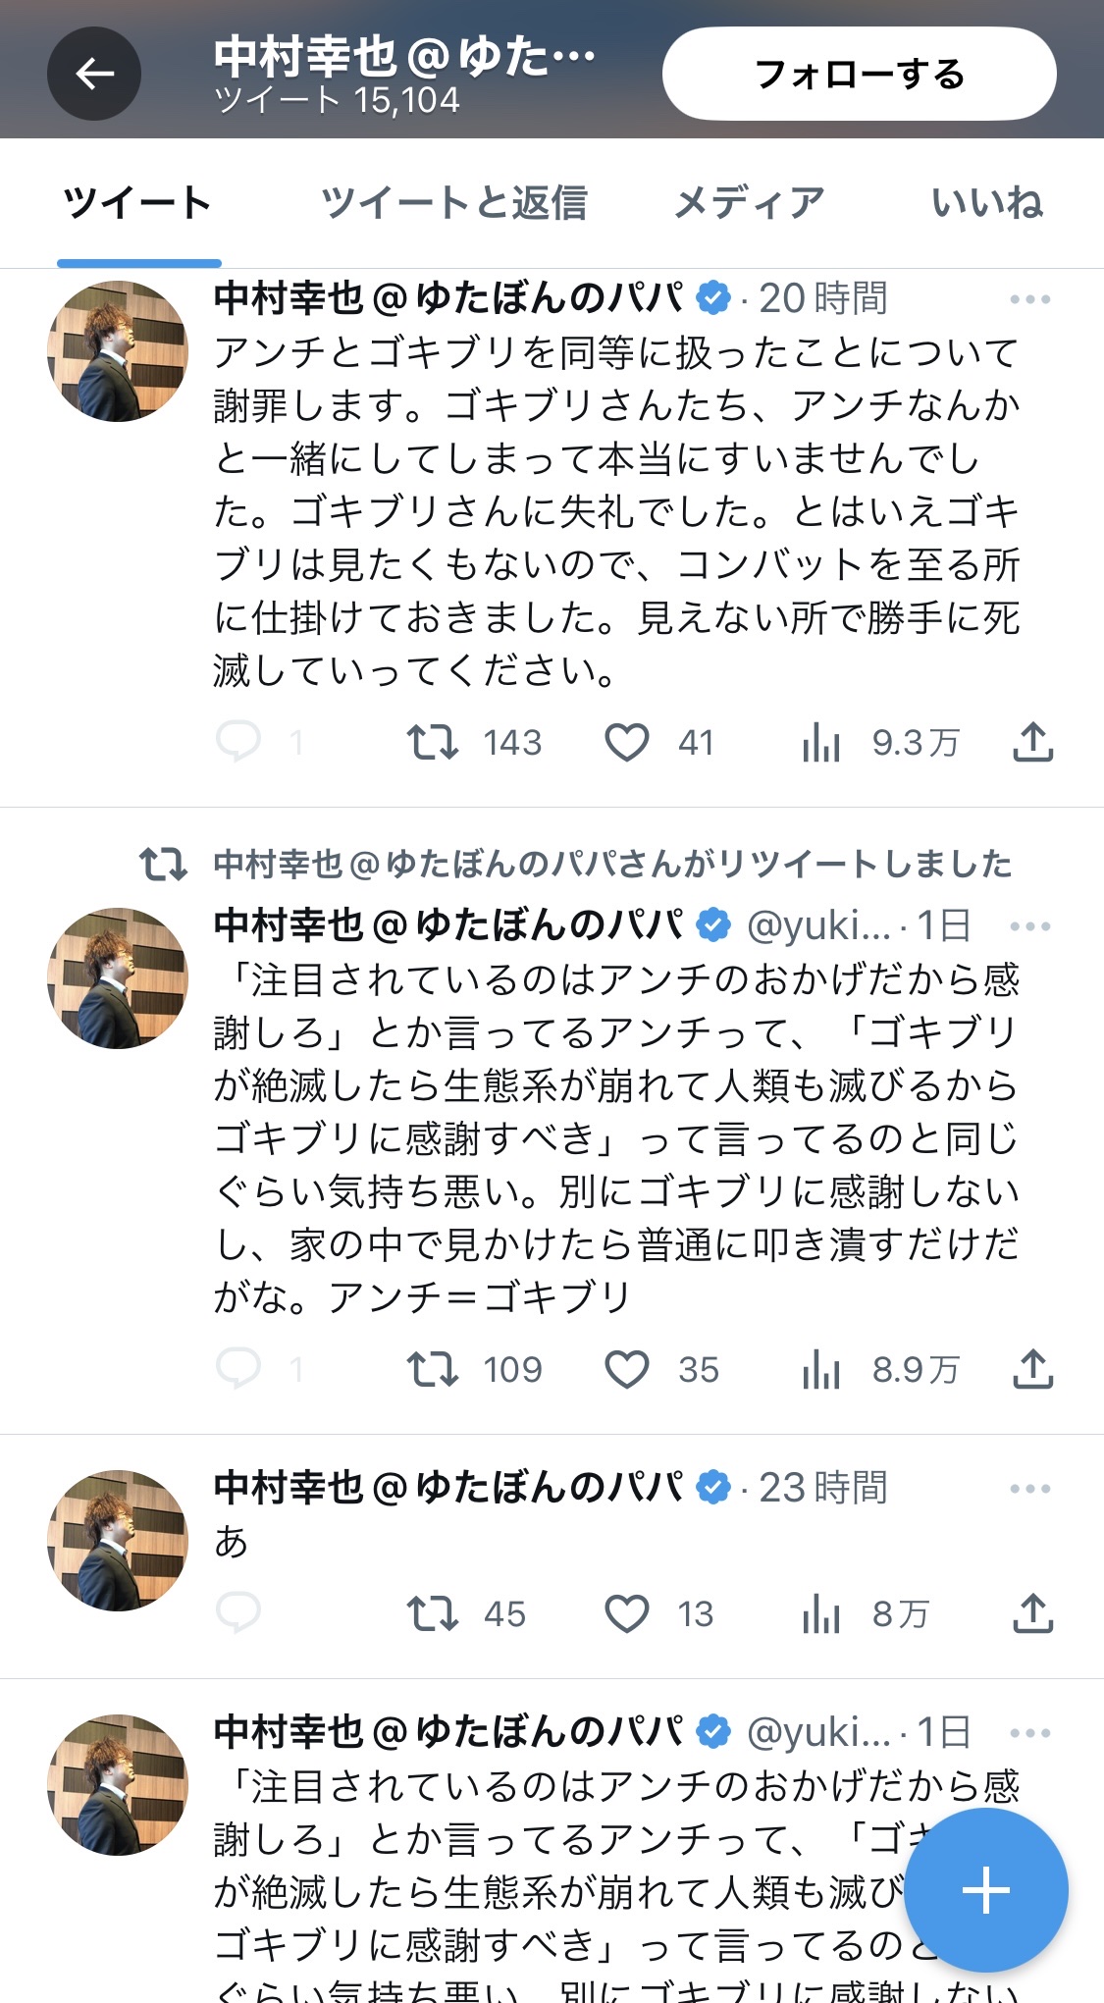Like the tweet with 35 likes
This screenshot has height=2003, width=1104.
[x=627, y=1369]
